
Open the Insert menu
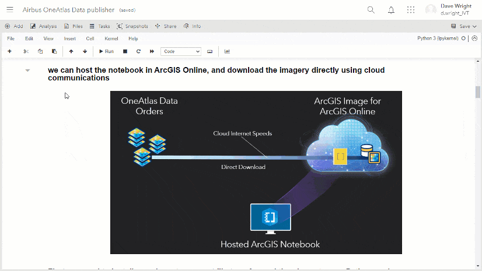pos(70,38)
